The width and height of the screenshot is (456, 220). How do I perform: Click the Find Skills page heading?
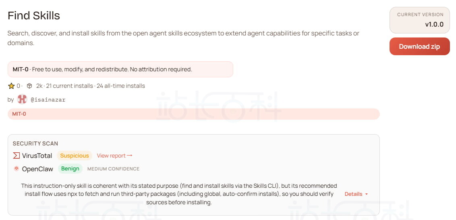[x=34, y=16]
